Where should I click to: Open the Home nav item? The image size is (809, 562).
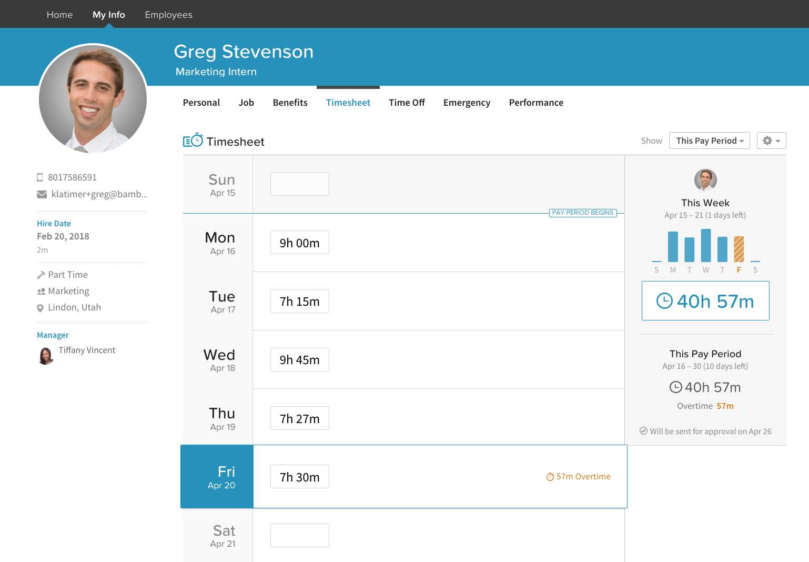tap(59, 15)
